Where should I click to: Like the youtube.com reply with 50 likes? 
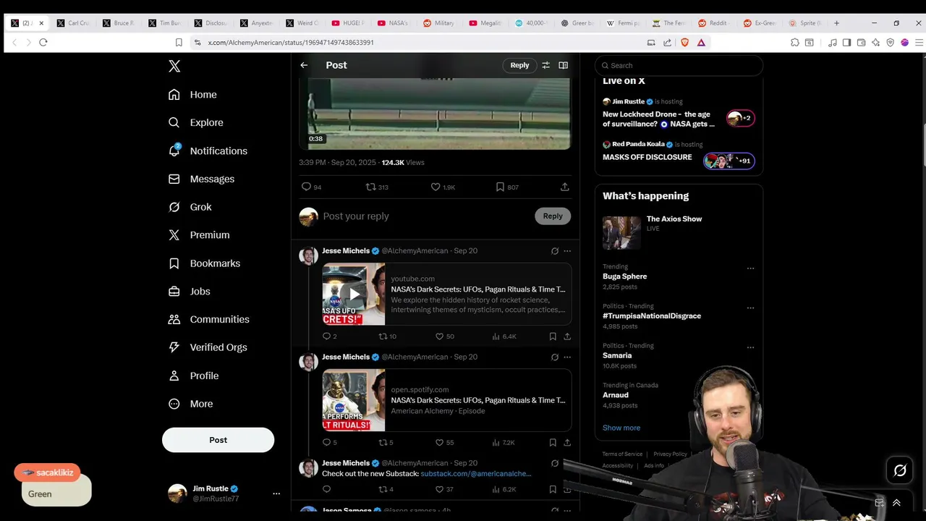tap(445, 336)
